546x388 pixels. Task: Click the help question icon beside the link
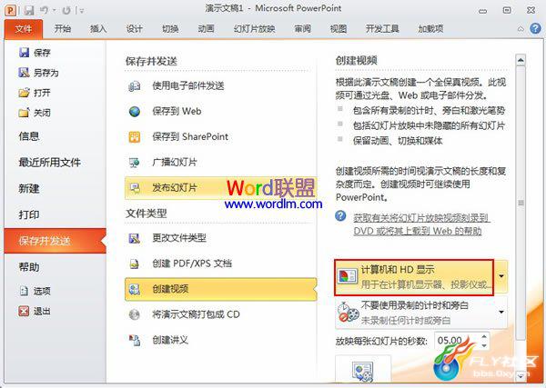pyautogui.click(x=340, y=216)
